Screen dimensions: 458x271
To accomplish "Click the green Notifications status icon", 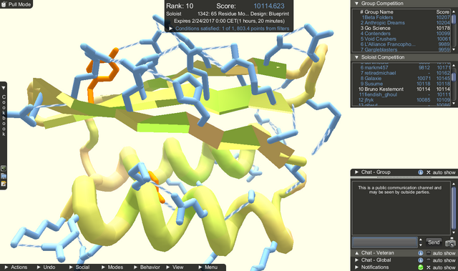I will tap(421, 267).
